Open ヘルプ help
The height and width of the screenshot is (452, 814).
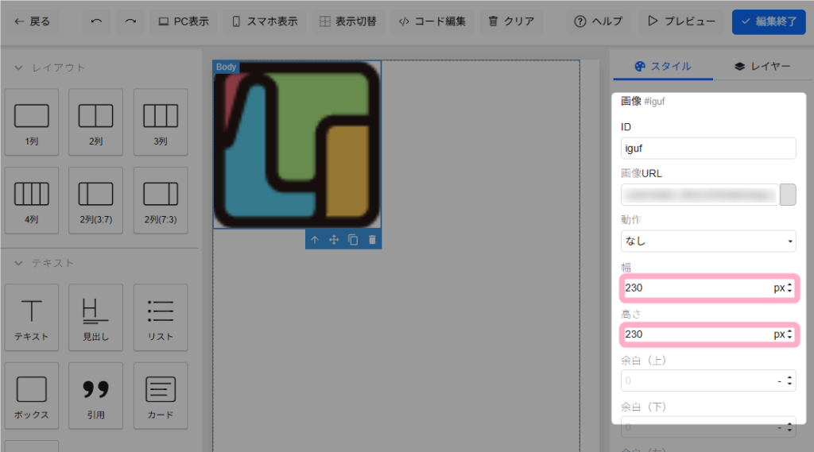(x=598, y=21)
